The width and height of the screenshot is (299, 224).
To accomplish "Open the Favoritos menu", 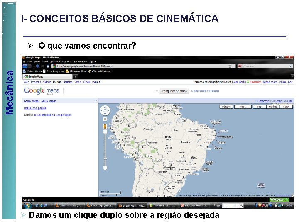I will (x=67, y=62).
